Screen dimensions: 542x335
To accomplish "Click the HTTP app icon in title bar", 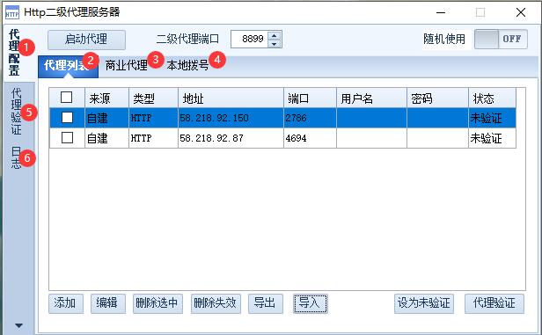I will tap(12, 13).
